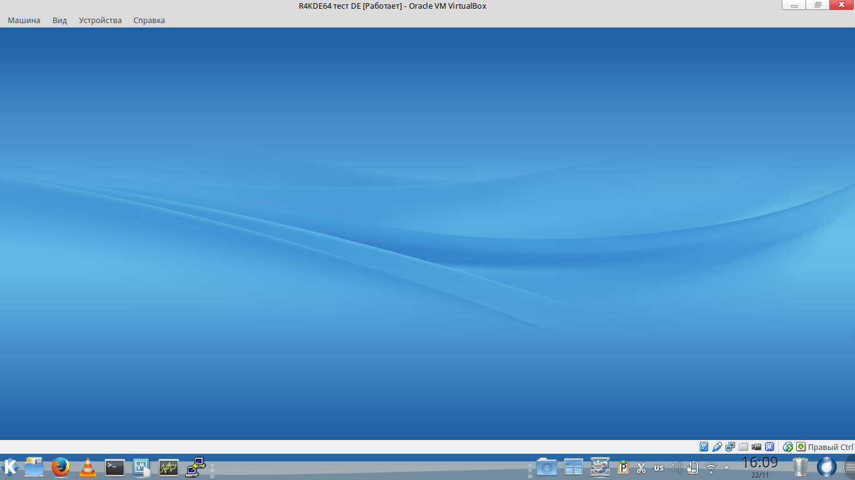This screenshot has height=480, width=855.
Task: Click the clipboard tray icon with P
Action: click(623, 467)
